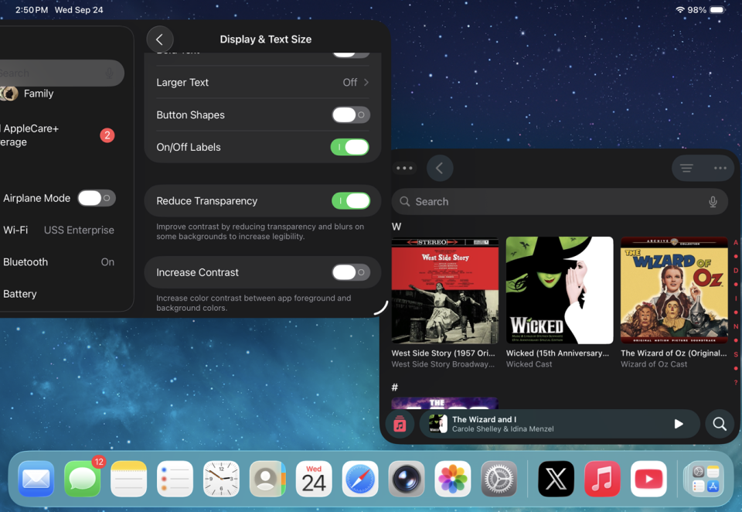
Task: Open Larger Text settings
Action: [x=262, y=83]
